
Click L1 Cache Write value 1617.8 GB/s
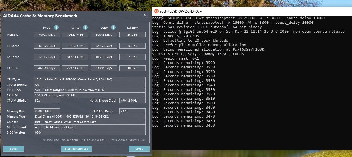[75, 46]
